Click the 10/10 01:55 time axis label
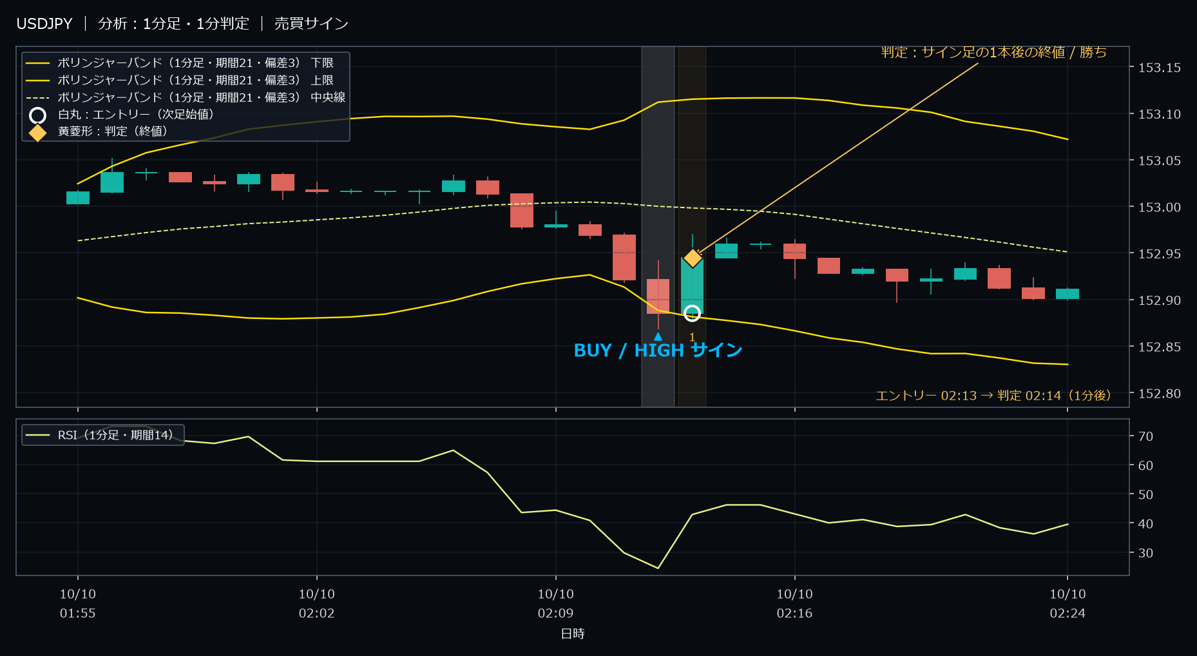1197x656 pixels. (78, 603)
